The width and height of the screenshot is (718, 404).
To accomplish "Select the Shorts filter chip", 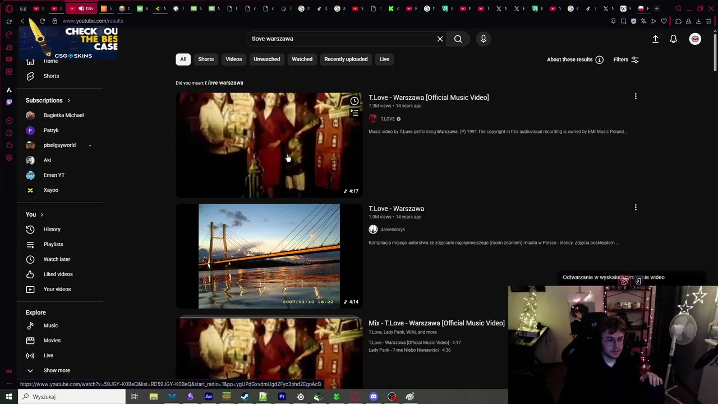I will 206,59.
